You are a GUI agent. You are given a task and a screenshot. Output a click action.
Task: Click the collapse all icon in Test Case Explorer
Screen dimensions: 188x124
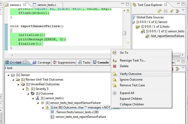[x=165, y=11]
